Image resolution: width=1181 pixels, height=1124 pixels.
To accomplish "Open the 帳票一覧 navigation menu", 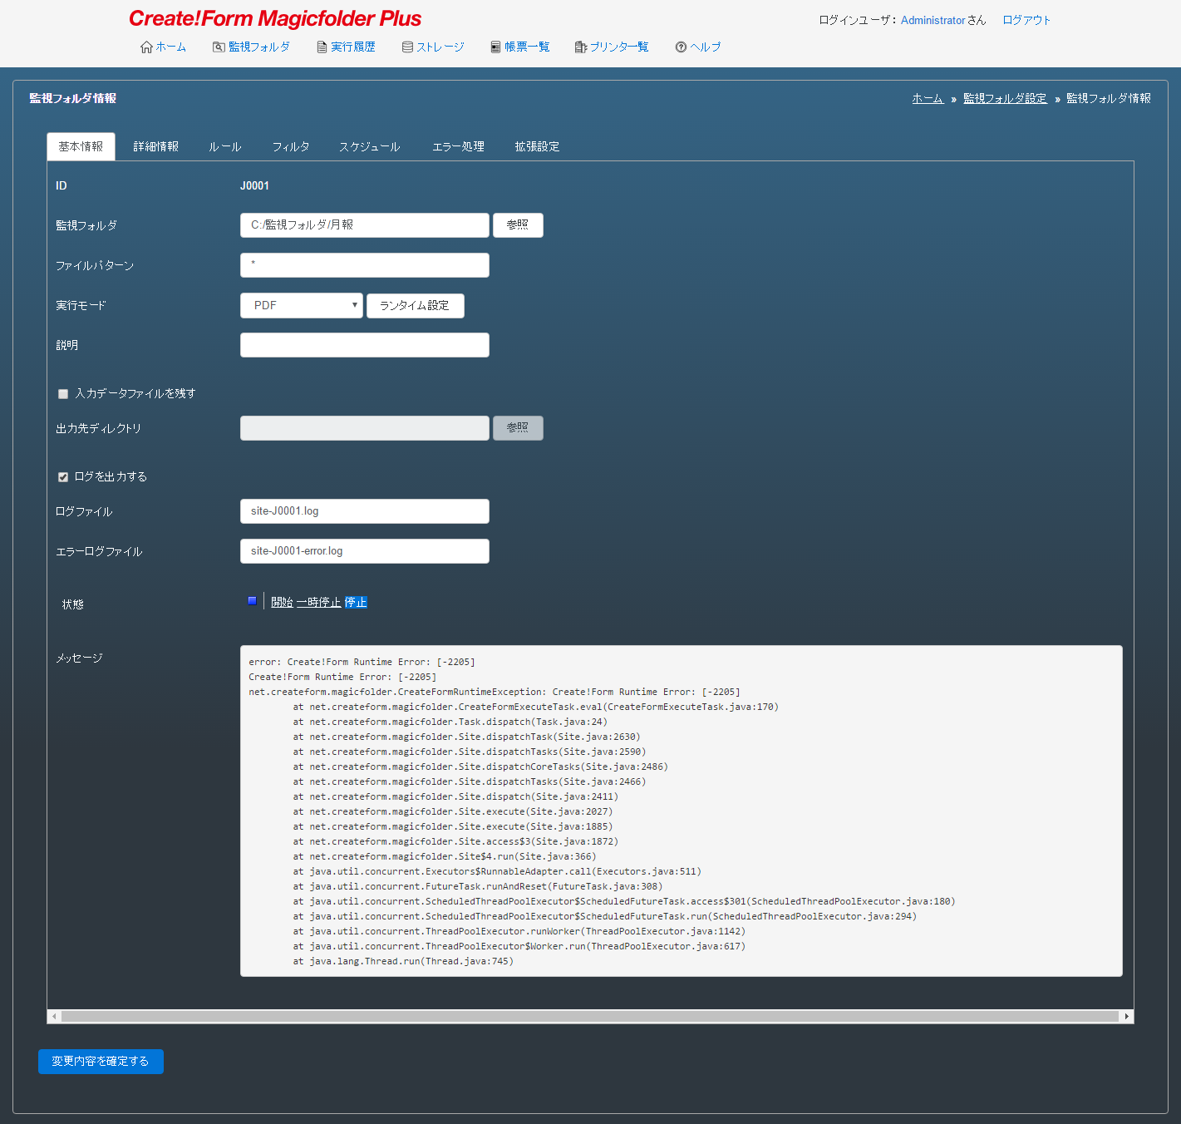I will [x=520, y=47].
